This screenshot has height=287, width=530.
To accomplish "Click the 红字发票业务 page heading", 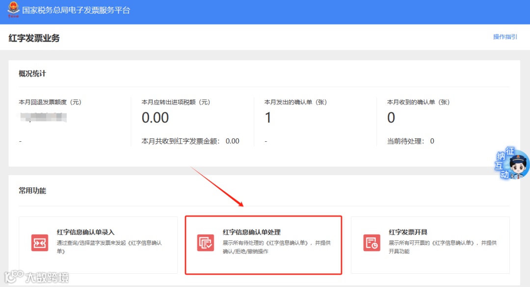I will click(x=34, y=38).
